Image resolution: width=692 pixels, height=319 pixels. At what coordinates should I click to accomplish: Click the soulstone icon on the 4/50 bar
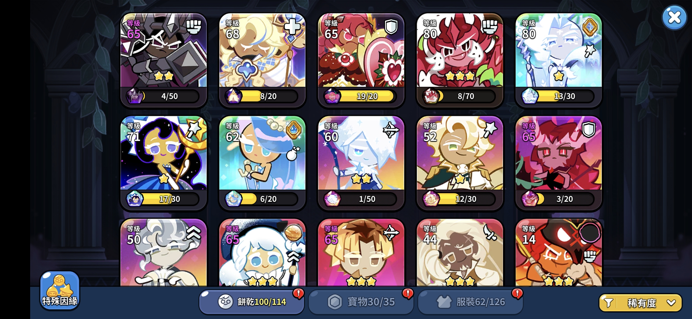coord(135,96)
